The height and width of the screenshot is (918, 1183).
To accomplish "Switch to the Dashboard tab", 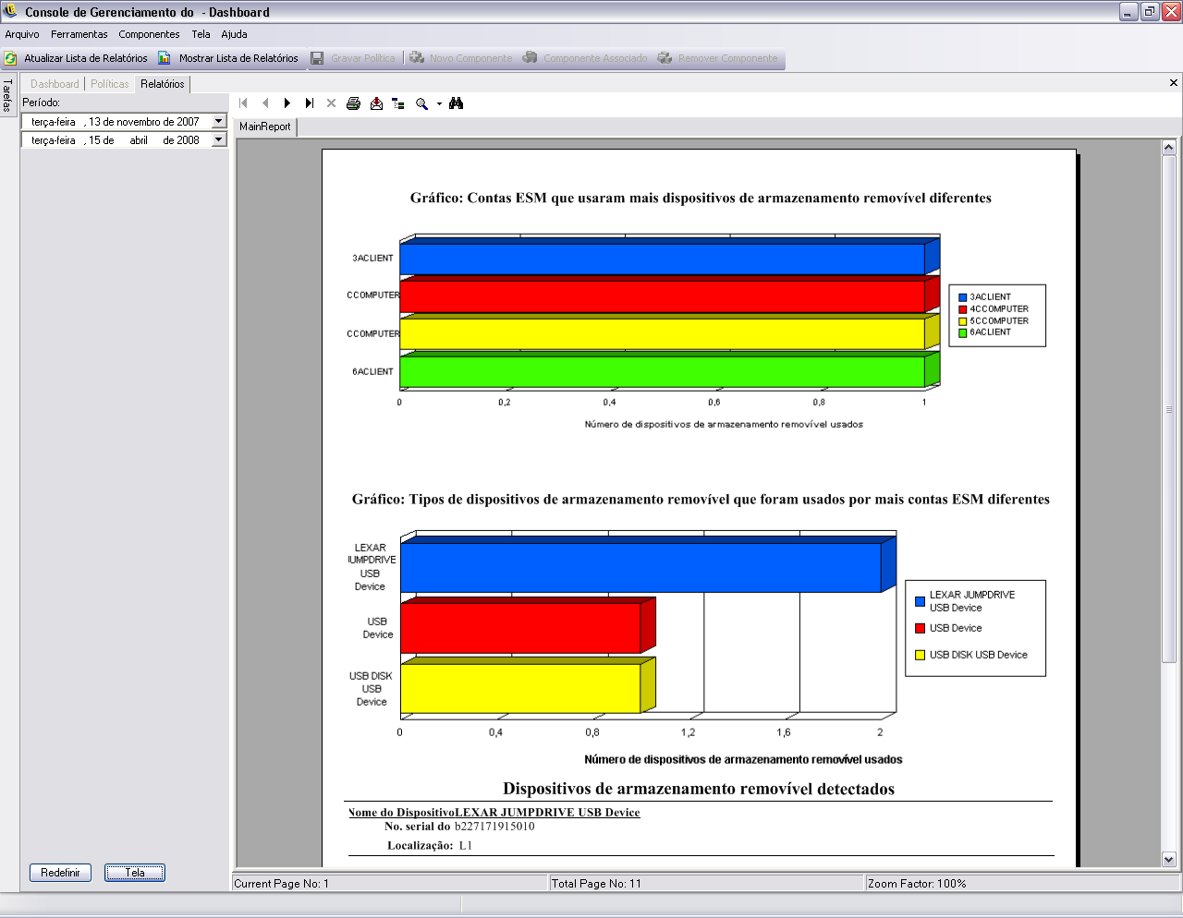I will tap(55, 84).
